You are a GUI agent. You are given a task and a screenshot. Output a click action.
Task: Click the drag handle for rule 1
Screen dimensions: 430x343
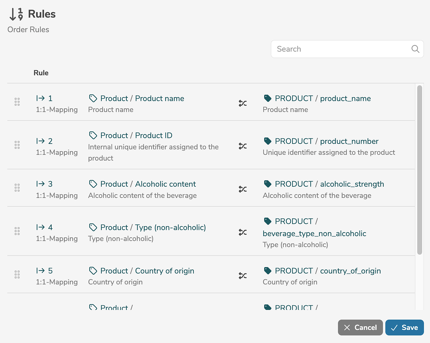click(x=17, y=102)
